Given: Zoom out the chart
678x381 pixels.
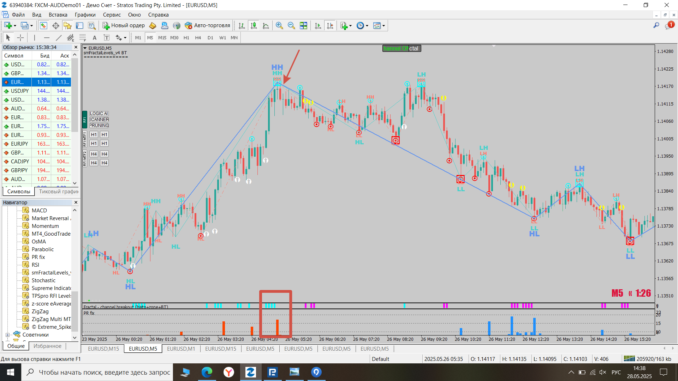Looking at the screenshot, I should tap(291, 25).
